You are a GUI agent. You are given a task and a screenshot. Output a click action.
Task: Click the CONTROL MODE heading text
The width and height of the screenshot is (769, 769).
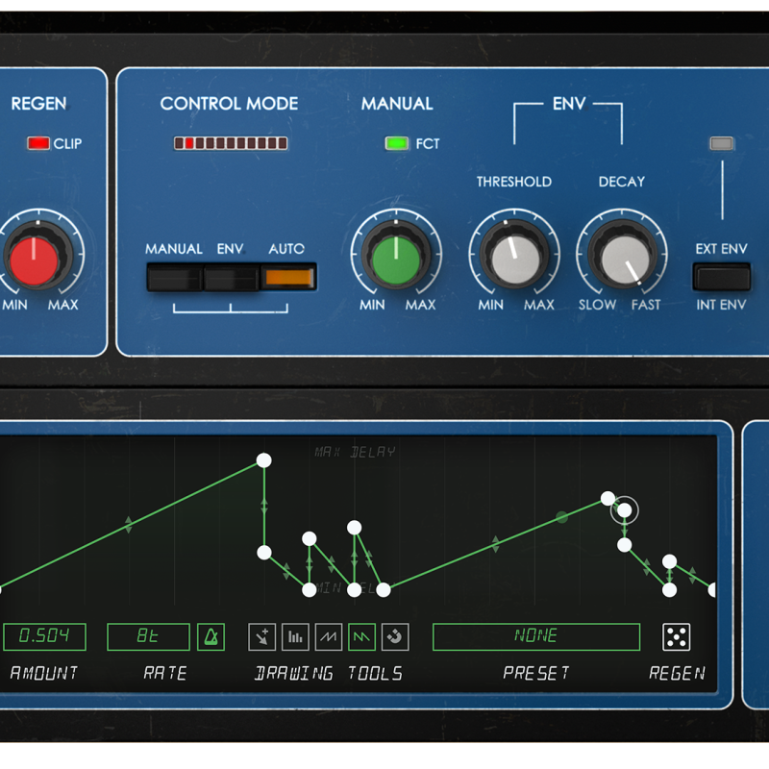coord(229,104)
